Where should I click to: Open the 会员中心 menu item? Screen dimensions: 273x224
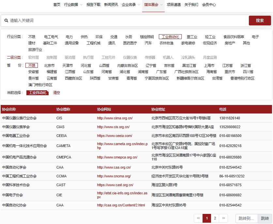tap(209, 5)
